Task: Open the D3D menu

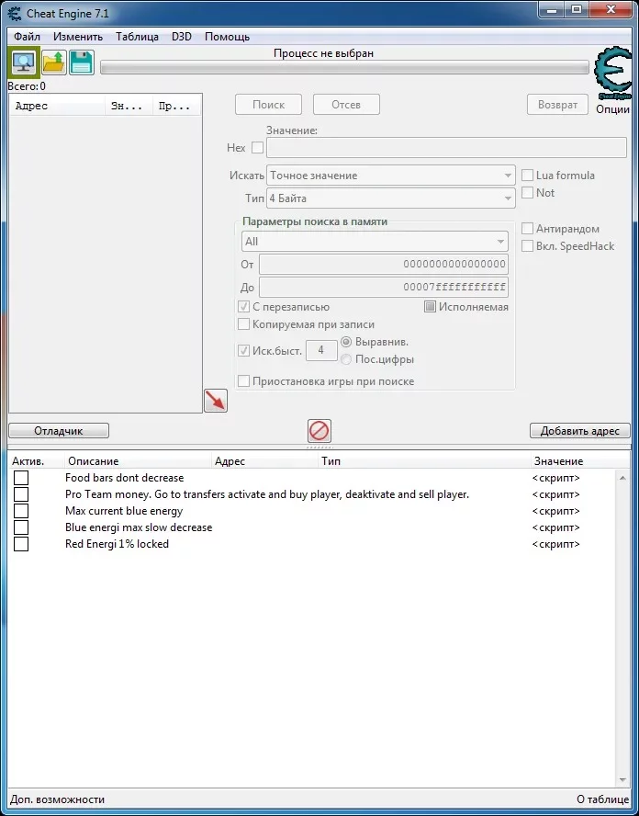Action: 182,37
